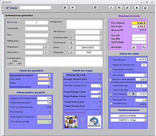Click the Ref Article input field

(37, 22)
